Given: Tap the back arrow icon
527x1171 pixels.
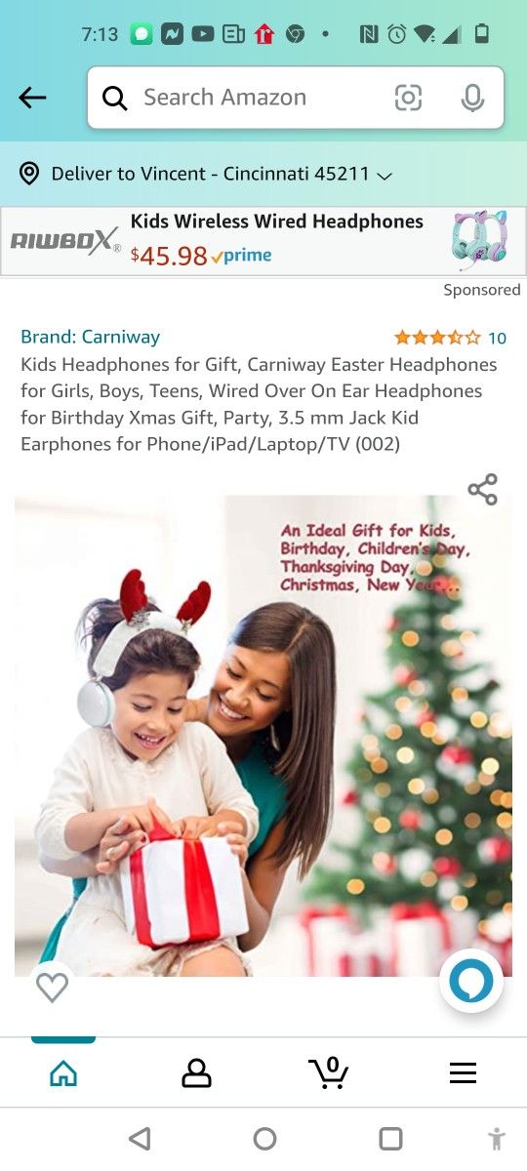Looking at the screenshot, I should (x=32, y=98).
